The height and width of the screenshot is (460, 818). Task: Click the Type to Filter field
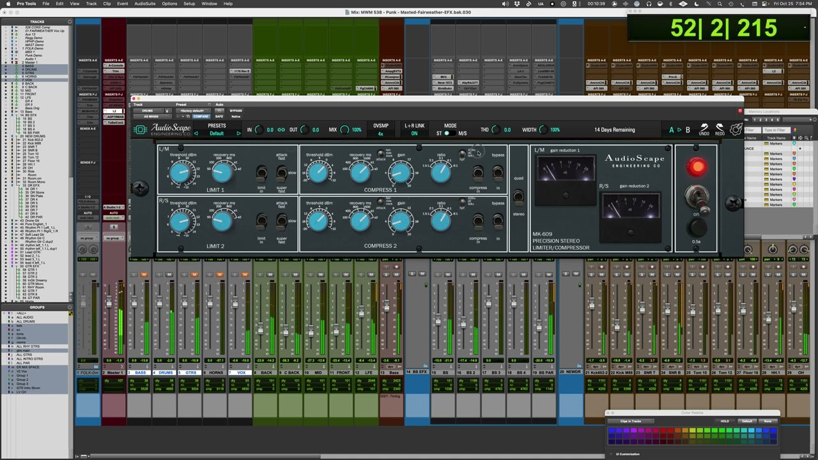[775, 130]
